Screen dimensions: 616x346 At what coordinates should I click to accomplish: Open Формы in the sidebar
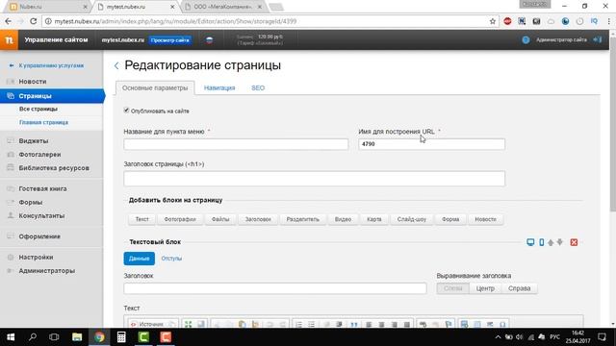click(x=31, y=203)
